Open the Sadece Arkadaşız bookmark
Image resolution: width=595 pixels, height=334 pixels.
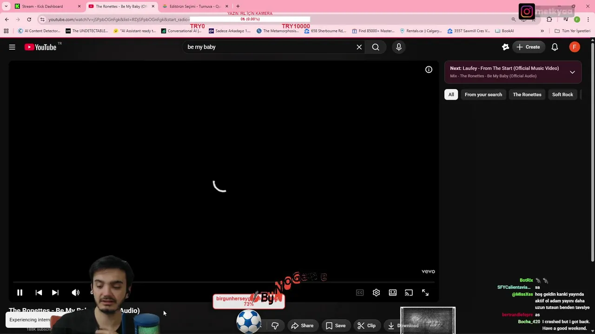click(x=230, y=31)
